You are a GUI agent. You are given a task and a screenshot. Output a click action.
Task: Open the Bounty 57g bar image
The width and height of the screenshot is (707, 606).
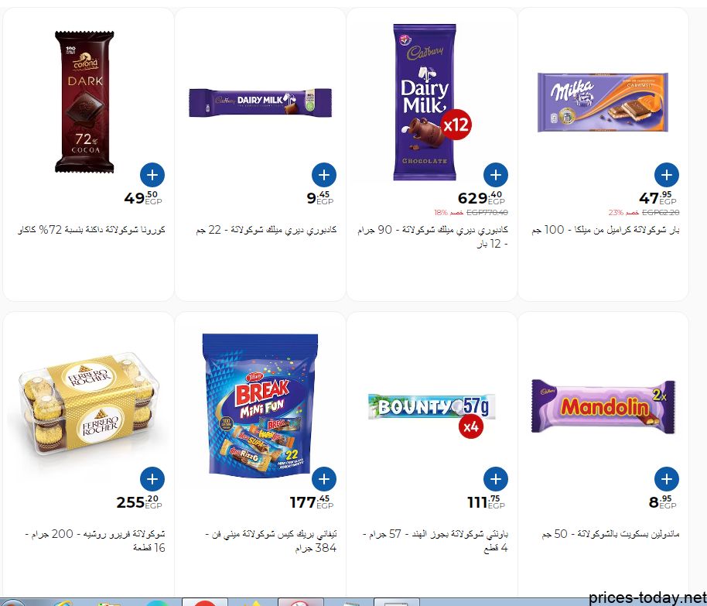tap(432, 406)
